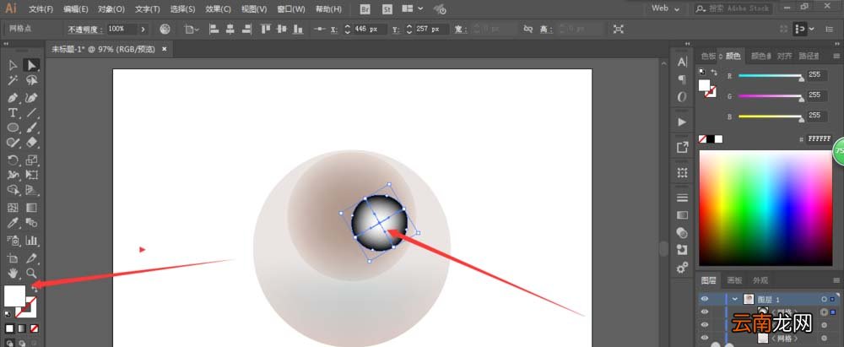Image resolution: width=844 pixels, height=347 pixels.
Task: Select the Width/Warp tool
Action: (x=13, y=175)
